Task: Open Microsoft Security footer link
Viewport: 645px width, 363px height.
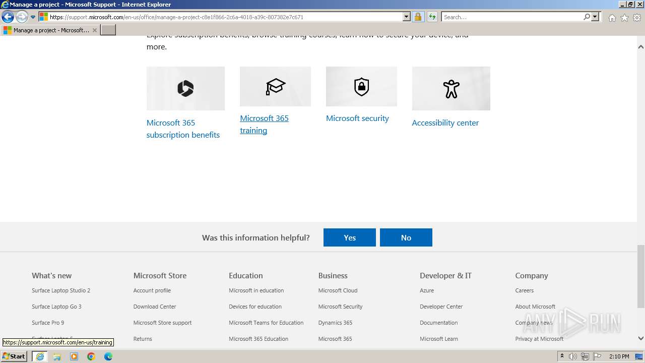Action: click(340, 307)
